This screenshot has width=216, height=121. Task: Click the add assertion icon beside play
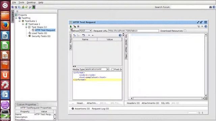75,27
